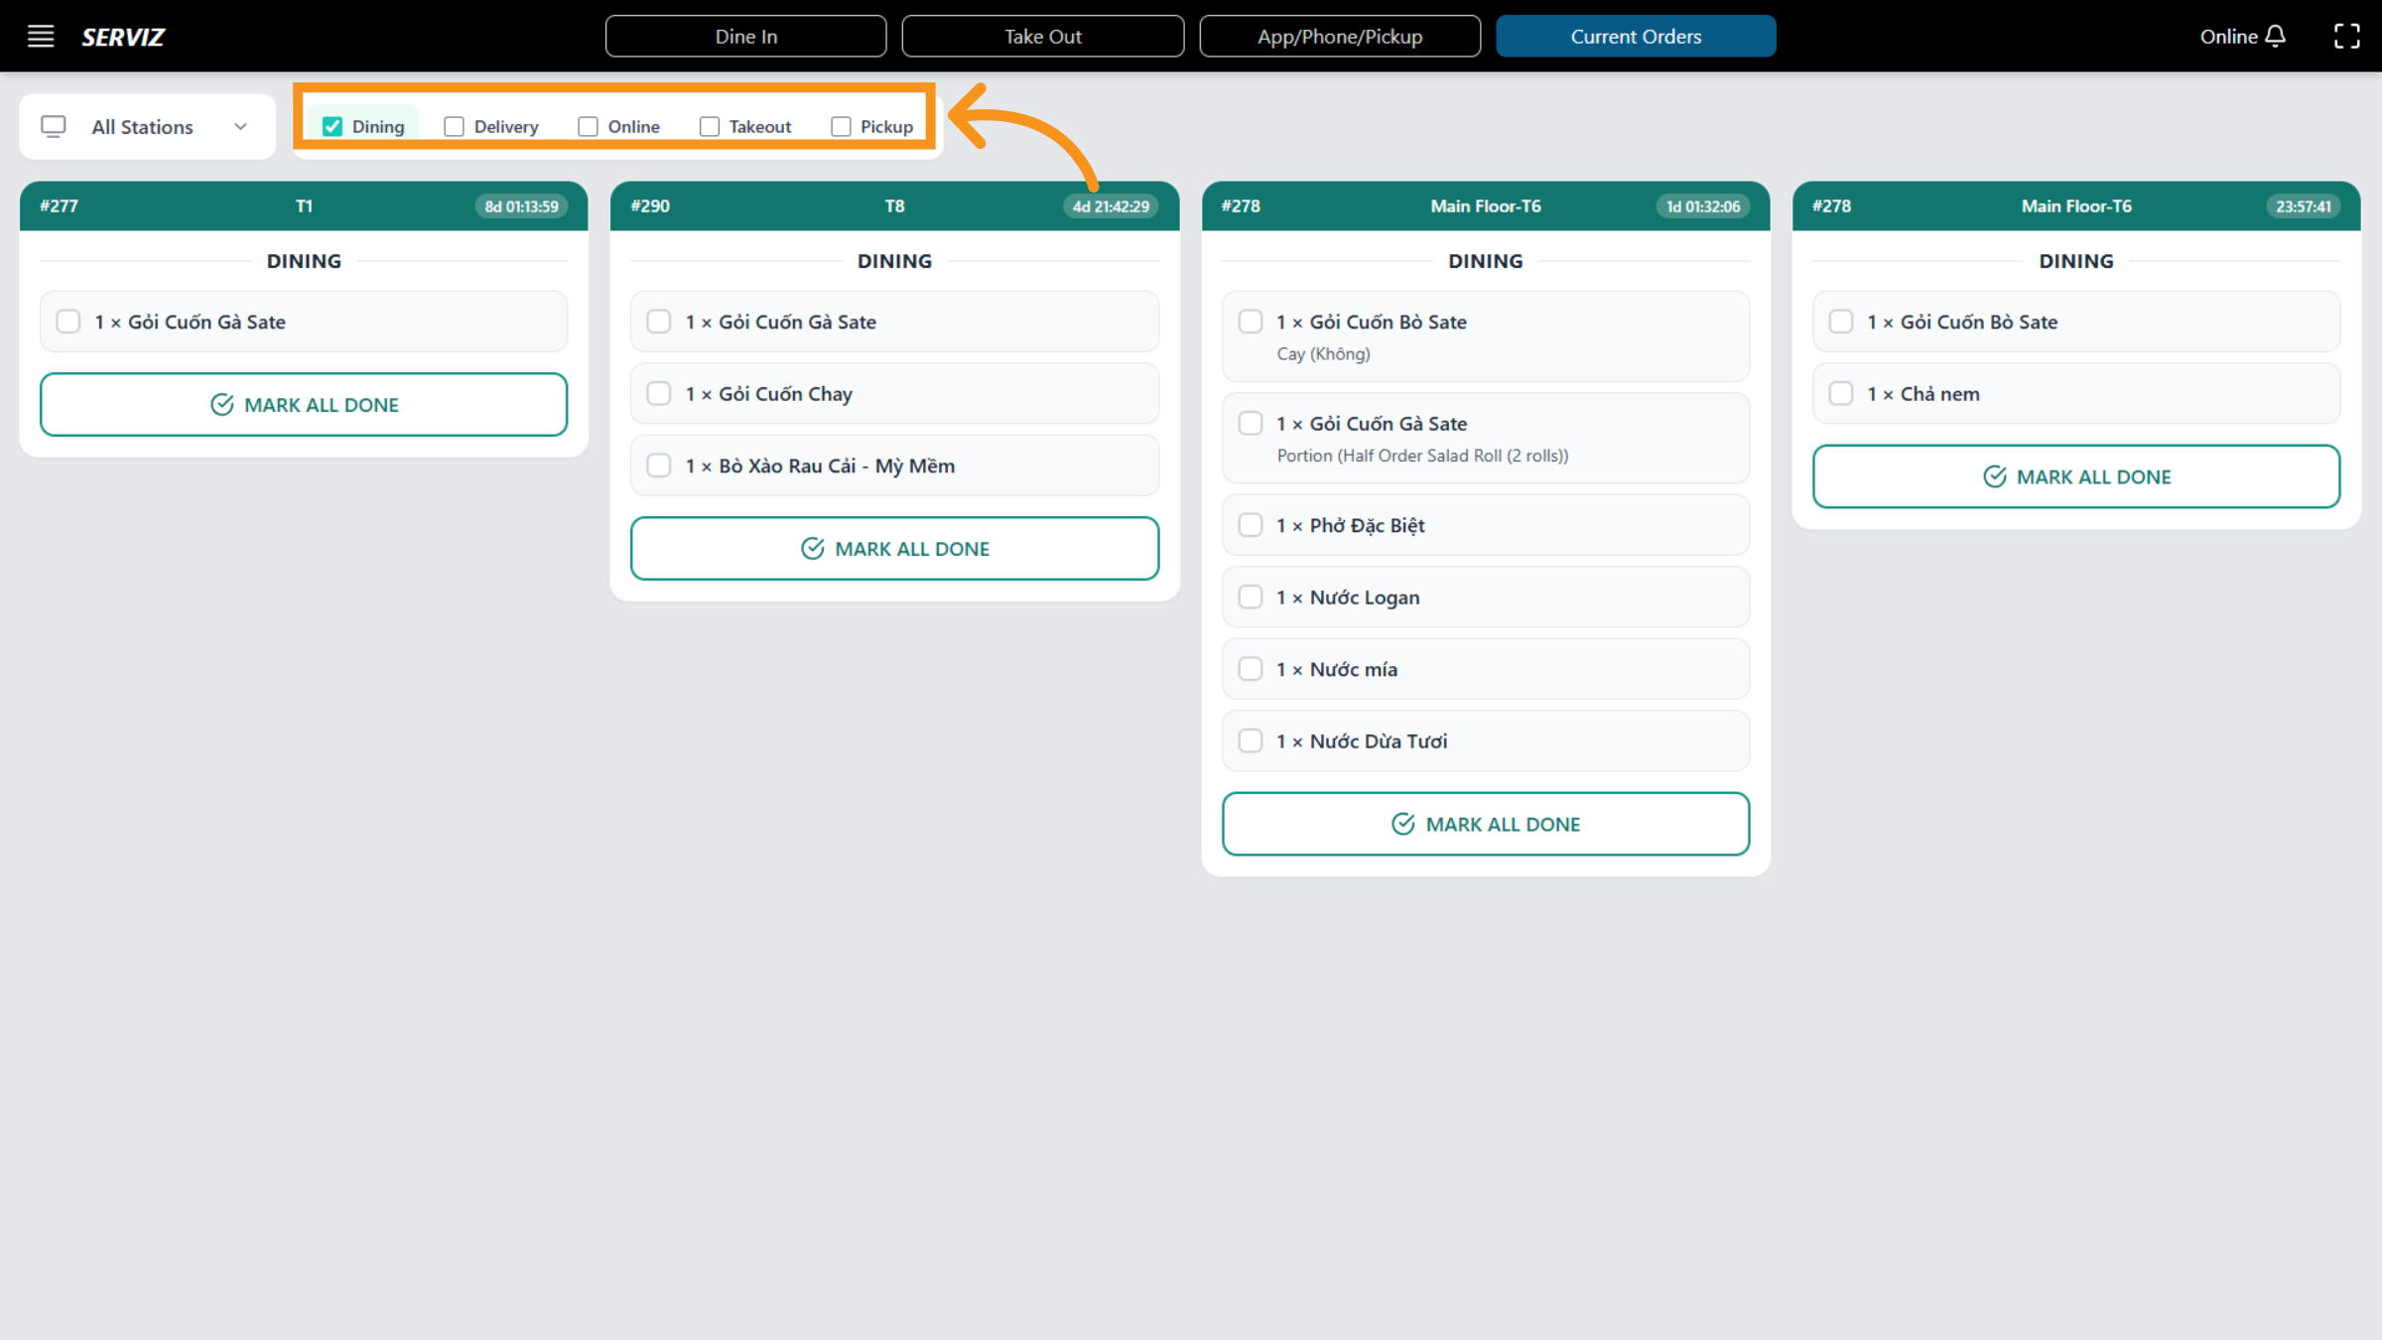Select the App/Phone/Pickup tab
Screen dimensions: 2382x1340
(x=1339, y=37)
